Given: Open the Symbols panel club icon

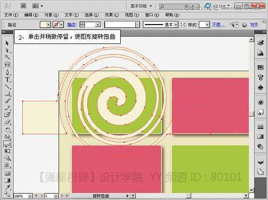Looking at the screenshot, I should [x=260, y=88].
